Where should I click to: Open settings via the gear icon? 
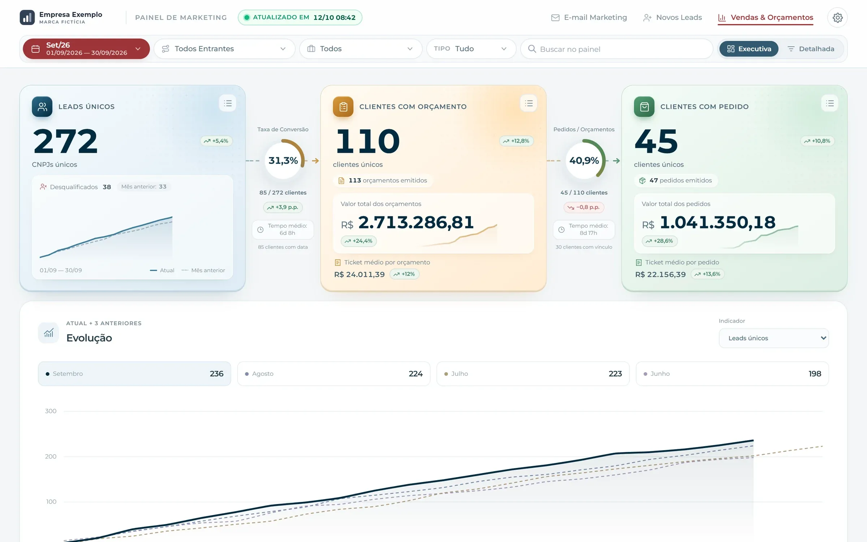[x=837, y=17]
